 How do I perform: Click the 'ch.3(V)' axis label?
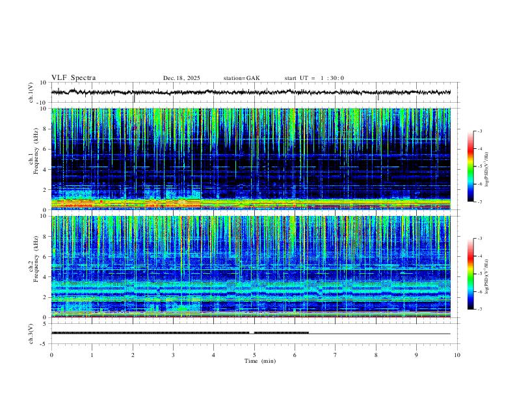tap(31, 334)
